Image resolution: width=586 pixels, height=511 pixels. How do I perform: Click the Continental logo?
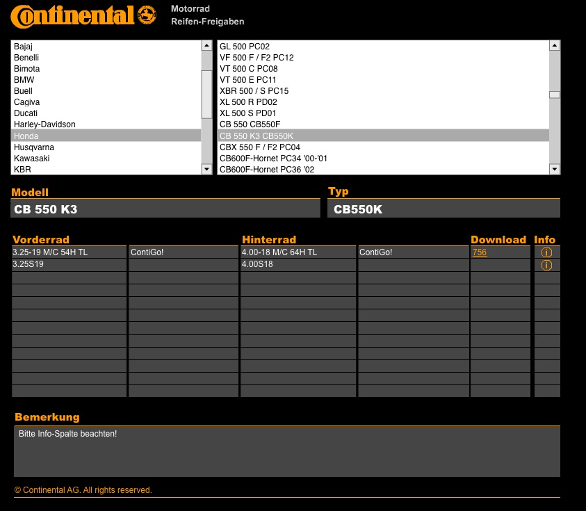83,16
